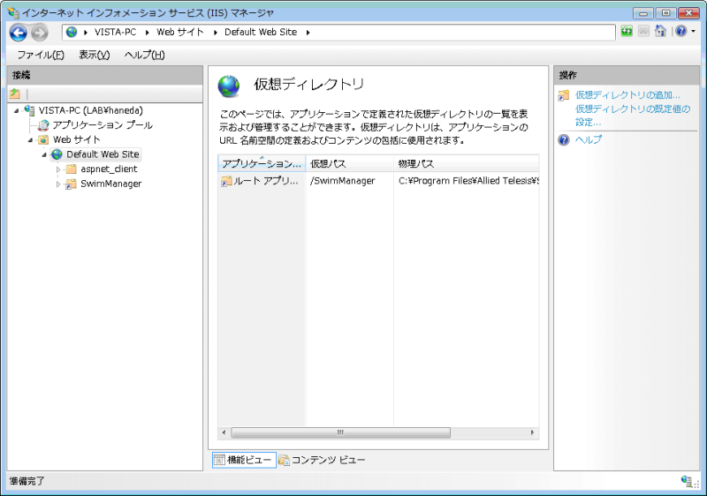Click the status bar connection icon
This screenshot has width=707, height=496.
(x=687, y=481)
